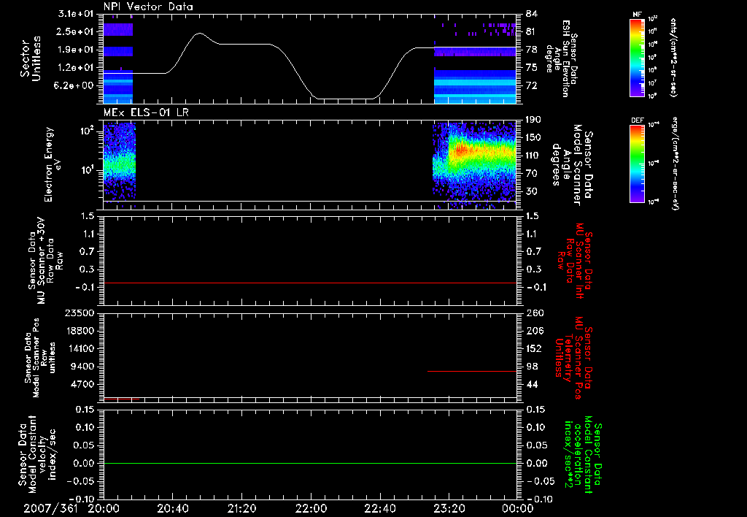747x517 pixels.
Task: Click the 72 degree elevation tick
Action: click(x=532, y=85)
